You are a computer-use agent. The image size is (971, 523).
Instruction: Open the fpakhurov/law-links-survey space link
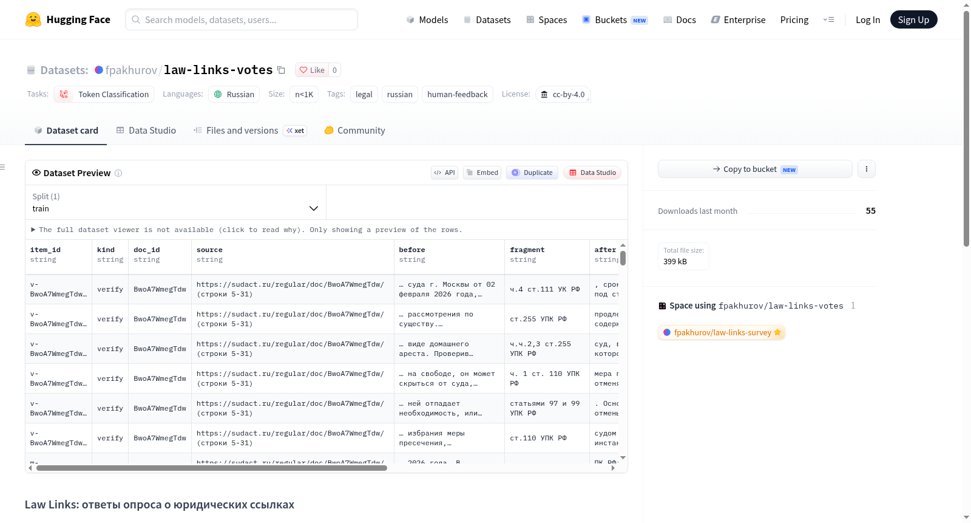[722, 332]
